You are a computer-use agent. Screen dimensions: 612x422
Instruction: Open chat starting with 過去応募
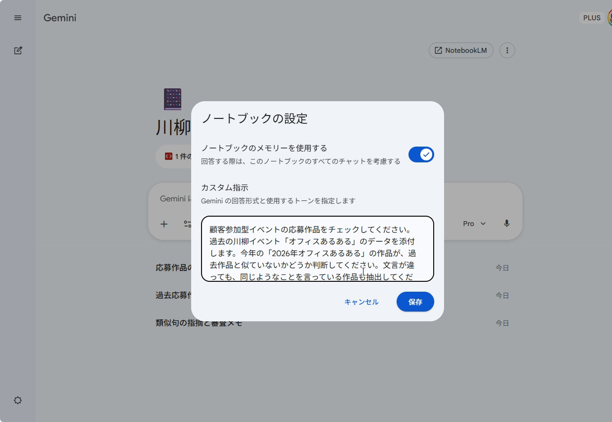pyautogui.click(x=173, y=295)
